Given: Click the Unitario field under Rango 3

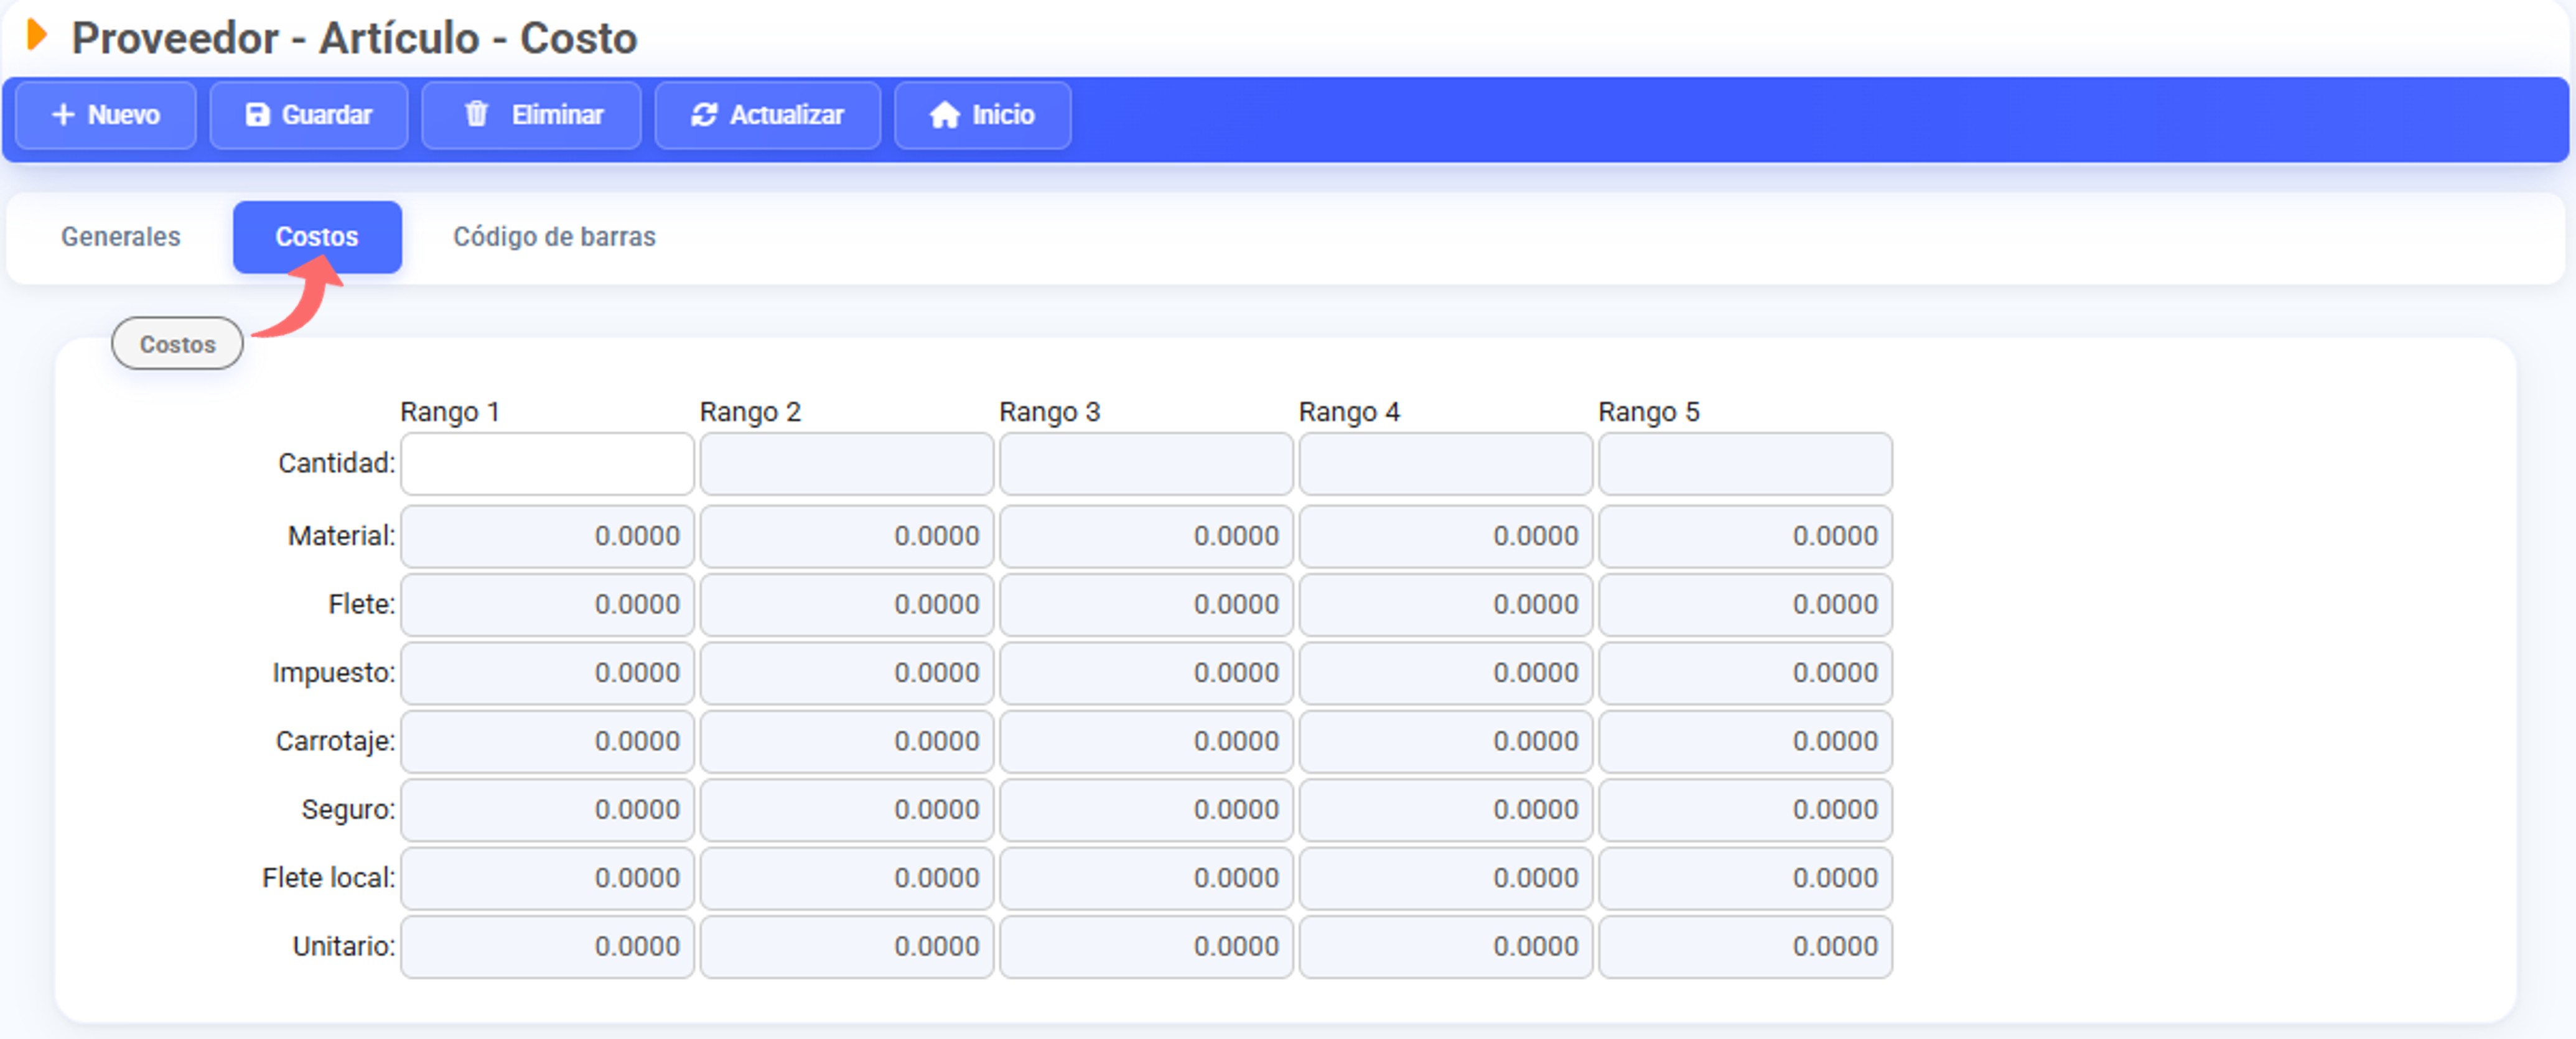Looking at the screenshot, I should (x=1146, y=947).
